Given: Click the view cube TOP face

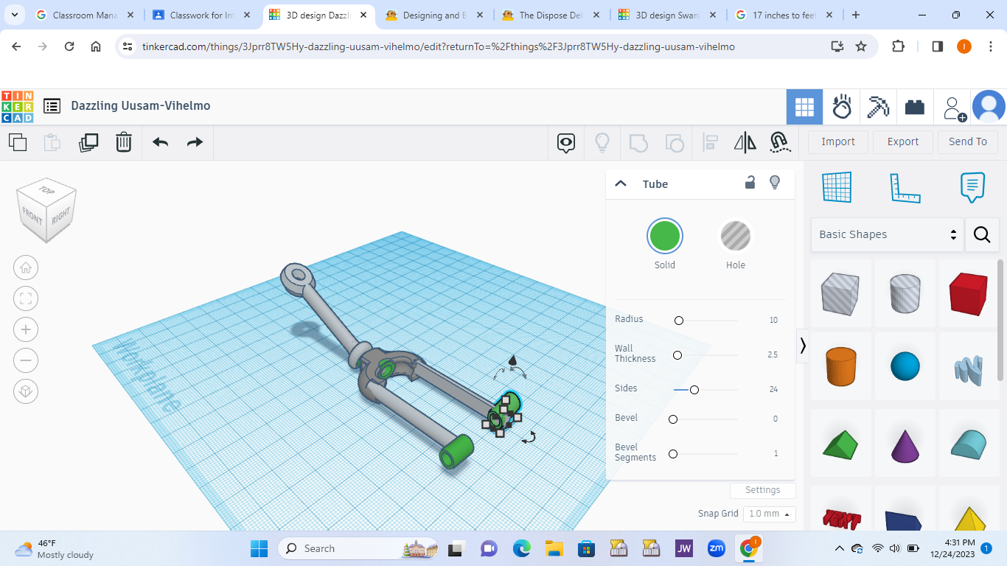Looking at the screenshot, I should tap(47, 190).
